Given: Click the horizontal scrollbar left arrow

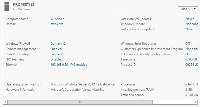Looking at the screenshot, I should click(x=4, y=102).
